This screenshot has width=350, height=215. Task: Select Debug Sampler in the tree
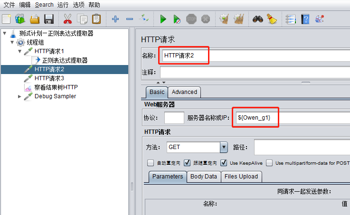[x=56, y=96]
